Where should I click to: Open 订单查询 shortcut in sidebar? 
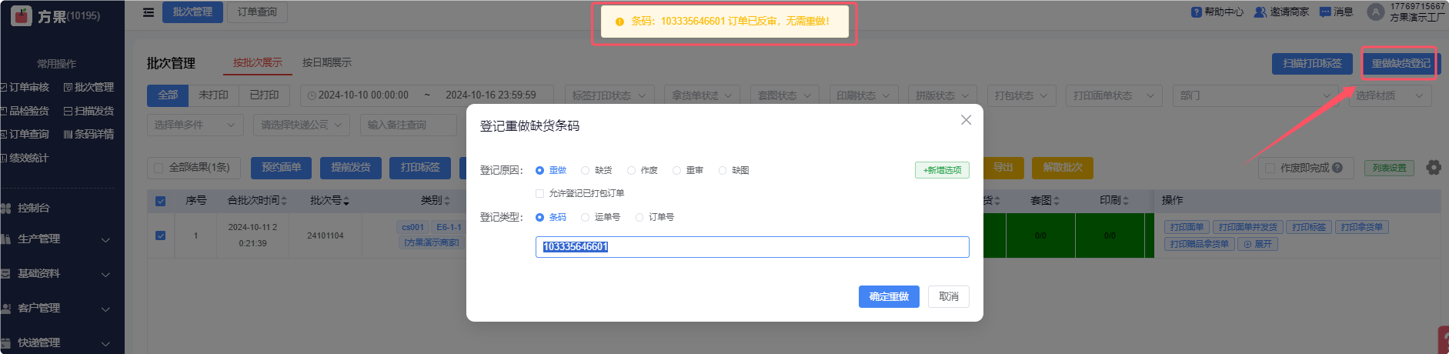pos(25,134)
